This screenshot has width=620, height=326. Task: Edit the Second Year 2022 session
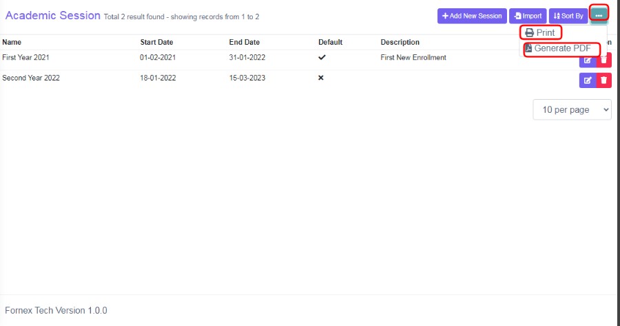point(588,80)
